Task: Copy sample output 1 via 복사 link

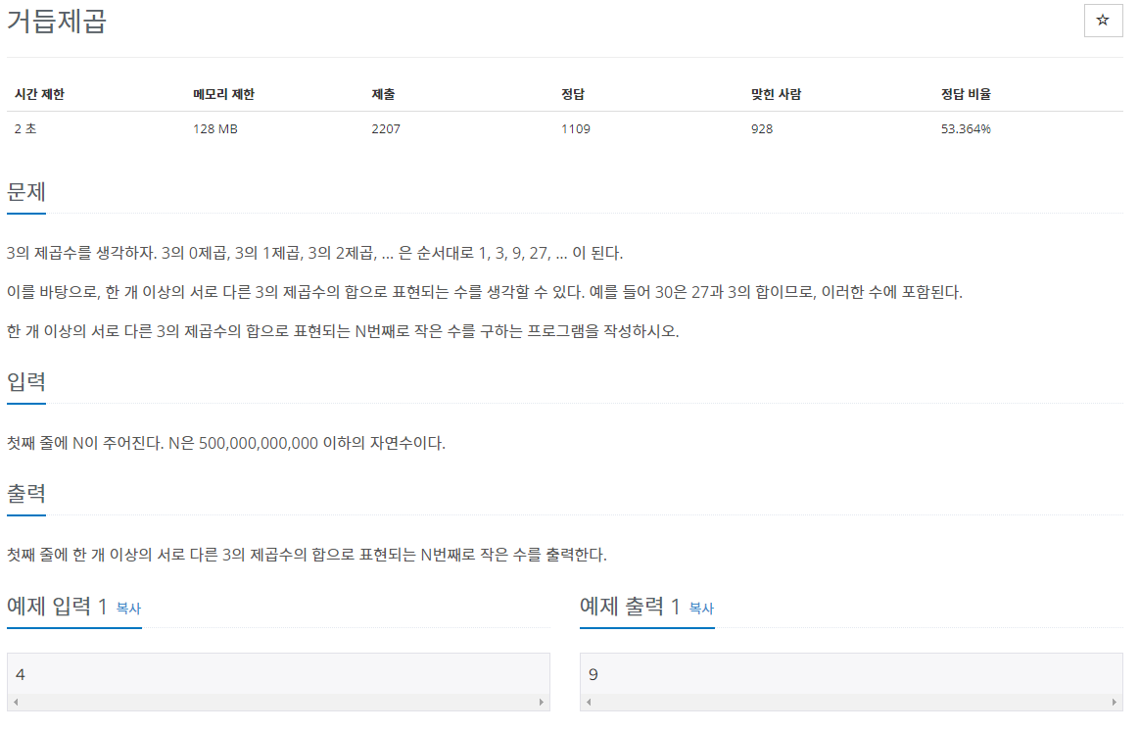Action: click(x=701, y=609)
